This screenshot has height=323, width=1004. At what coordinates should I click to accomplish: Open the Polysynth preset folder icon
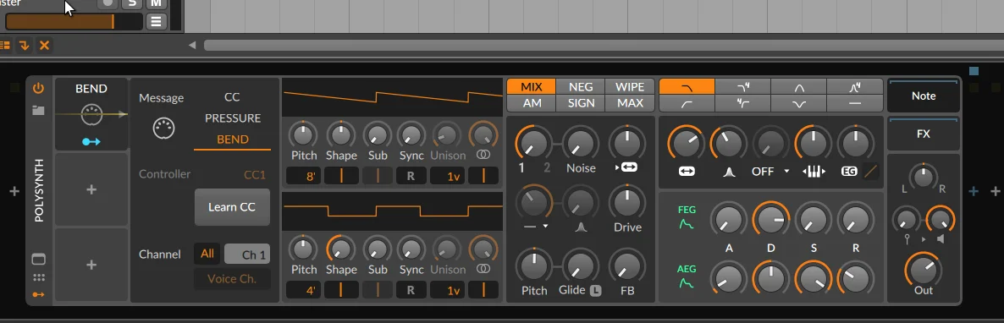38,110
